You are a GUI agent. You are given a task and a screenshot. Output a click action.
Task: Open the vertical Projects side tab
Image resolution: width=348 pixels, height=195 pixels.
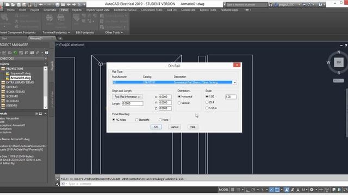tap(52, 66)
